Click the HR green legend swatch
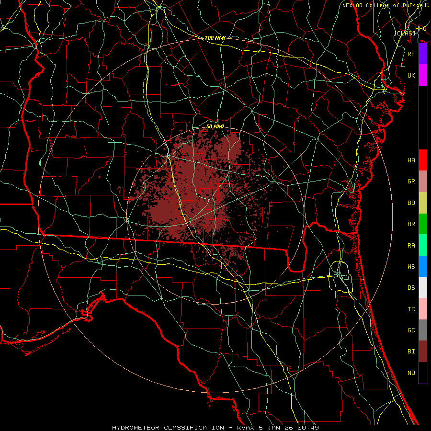 click(x=423, y=224)
